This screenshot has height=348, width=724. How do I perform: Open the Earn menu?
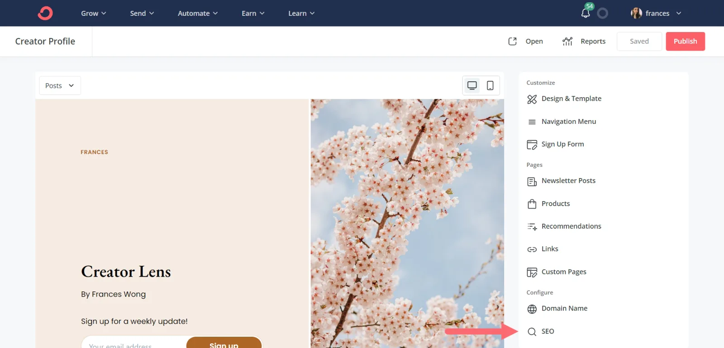pyautogui.click(x=252, y=13)
